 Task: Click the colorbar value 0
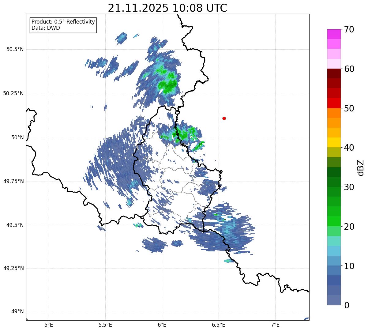click(x=347, y=305)
